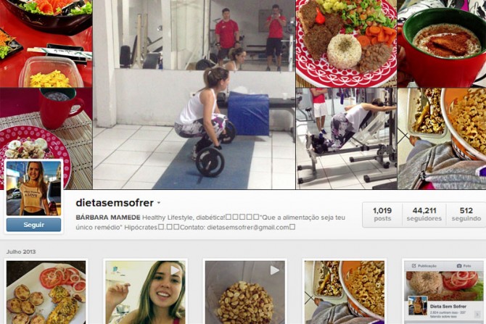
Task: Open the gym deadlift photo in header collage
Action: click(194, 94)
